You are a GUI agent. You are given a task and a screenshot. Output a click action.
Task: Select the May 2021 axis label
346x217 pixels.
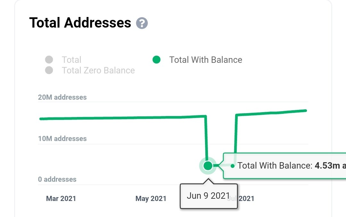(151, 198)
